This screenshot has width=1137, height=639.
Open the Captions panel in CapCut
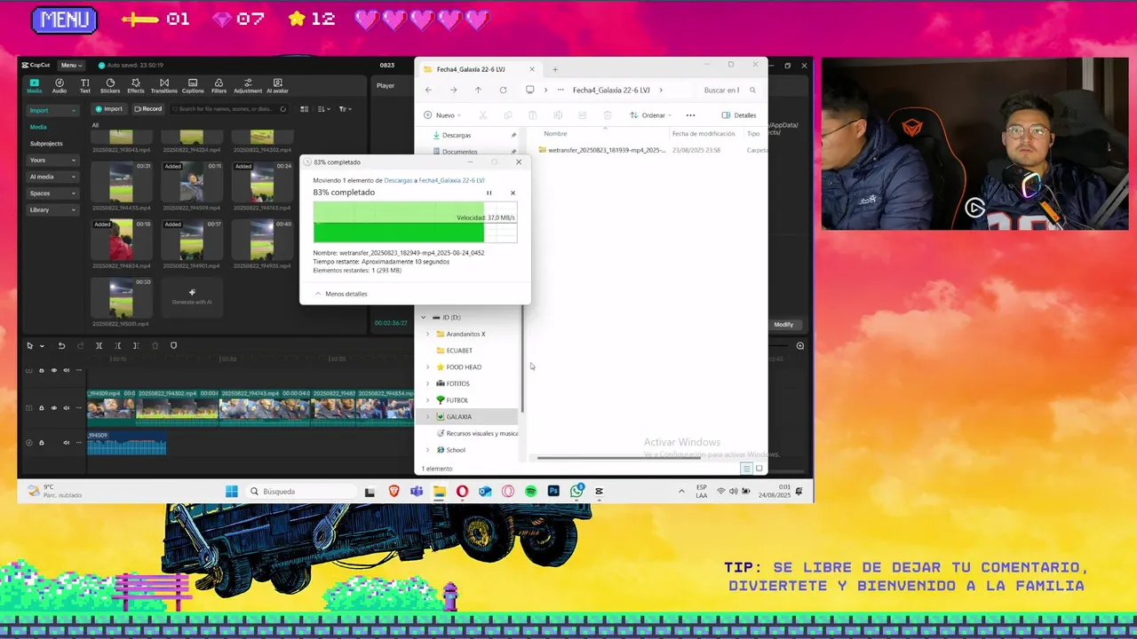(193, 86)
